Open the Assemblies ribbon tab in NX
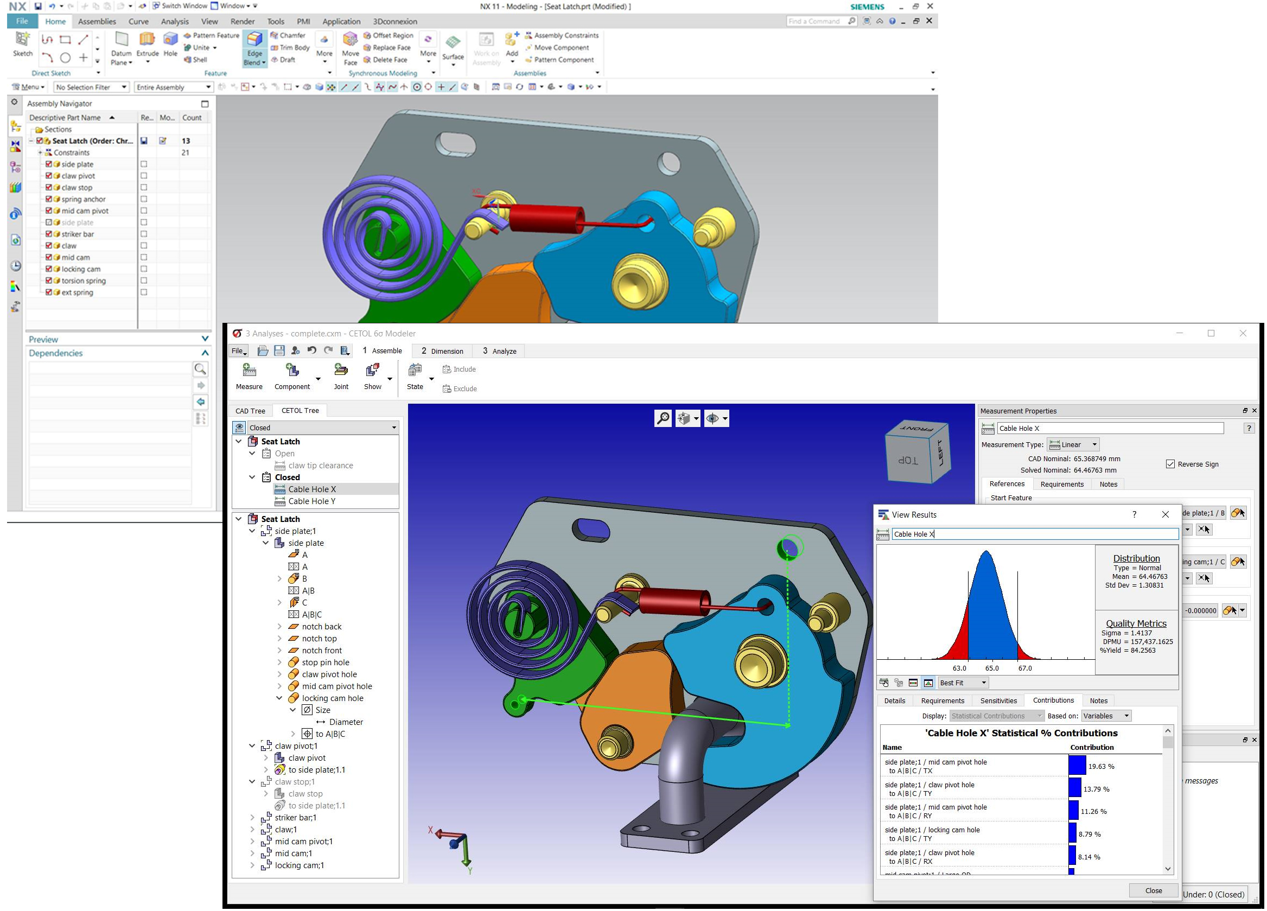This screenshot has width=1267, height=911. click(97, 21)
